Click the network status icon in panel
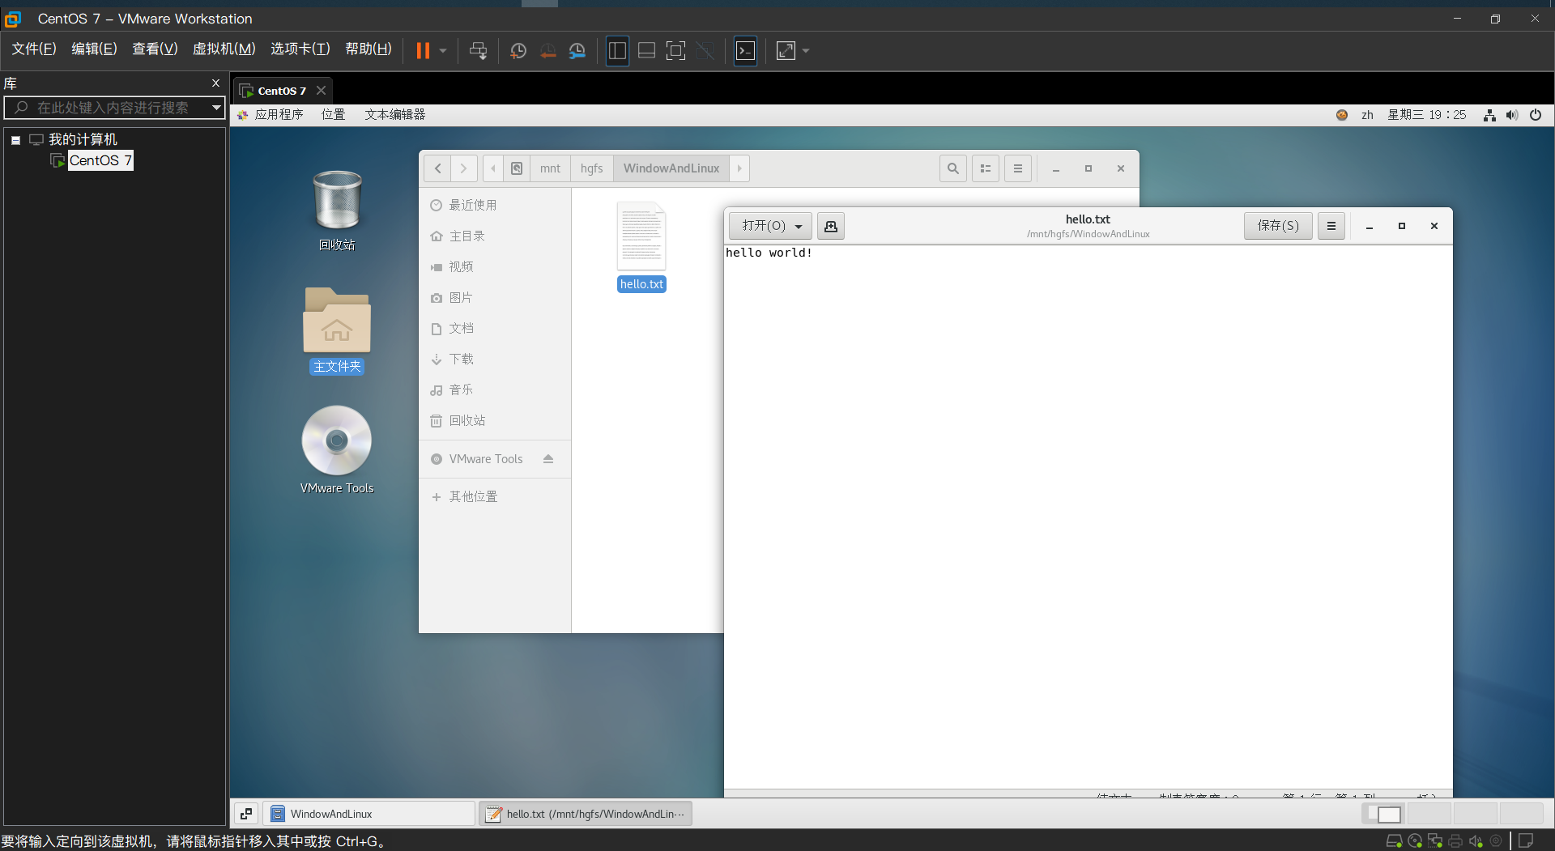The height and width of the screenshot is (851, 1555). click(x=1489, y=115)
